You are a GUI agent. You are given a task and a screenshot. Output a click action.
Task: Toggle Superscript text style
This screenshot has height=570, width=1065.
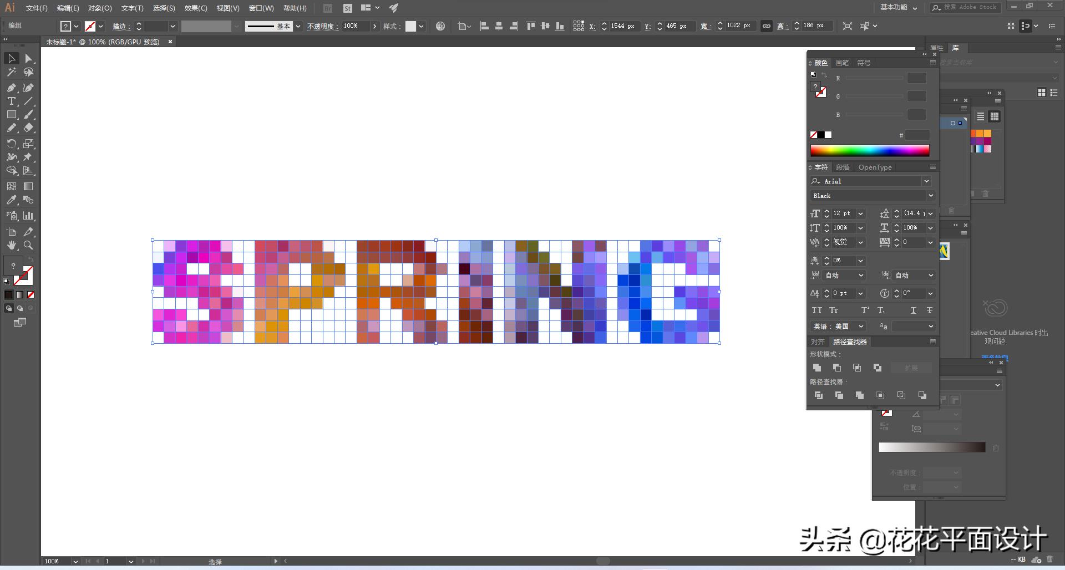click(x=865, y=310)
